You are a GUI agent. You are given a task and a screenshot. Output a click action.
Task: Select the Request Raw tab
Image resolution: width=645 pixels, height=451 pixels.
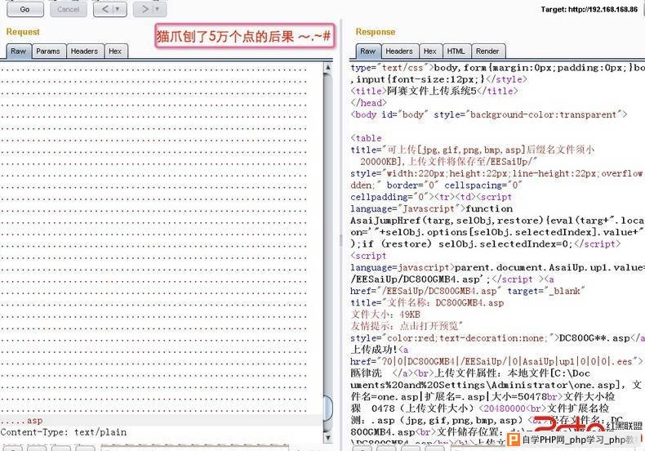point(19,51)
